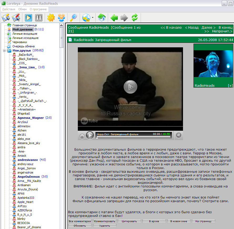Mute video with the speaker icon
The width and height of the screenshot is (234, 229).
[179, 135]
